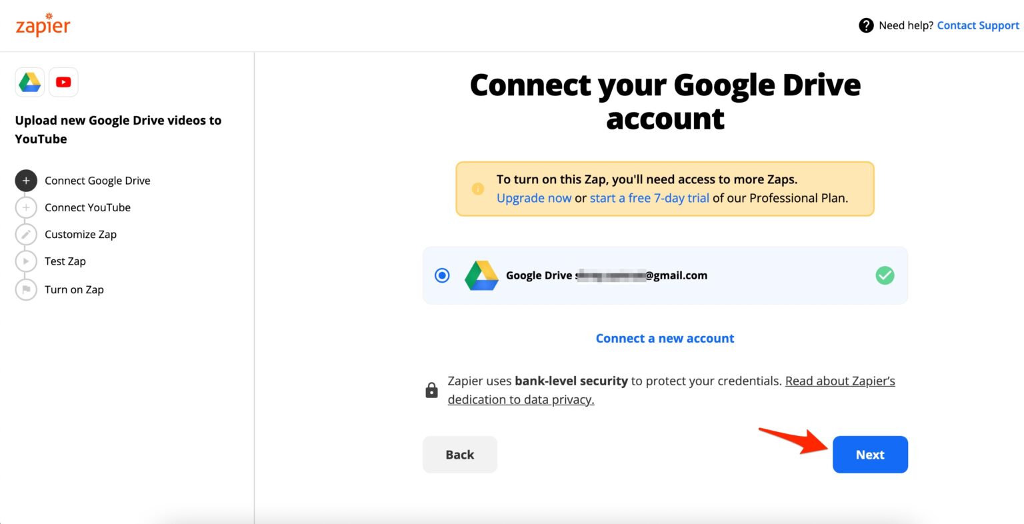Click the Google Drive app icon in sidebar

(29, 81)
